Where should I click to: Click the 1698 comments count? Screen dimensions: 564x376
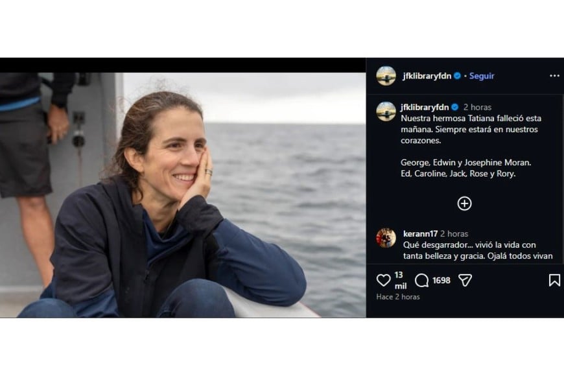click(x=441, y=280)
